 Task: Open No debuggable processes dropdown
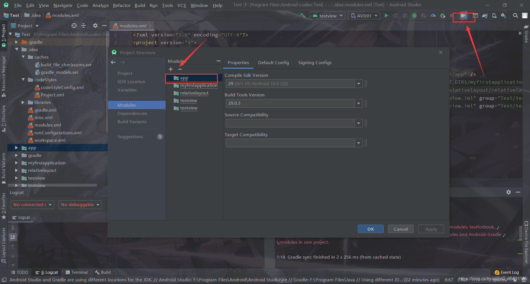pyautogui.click(x=80, y=205)
